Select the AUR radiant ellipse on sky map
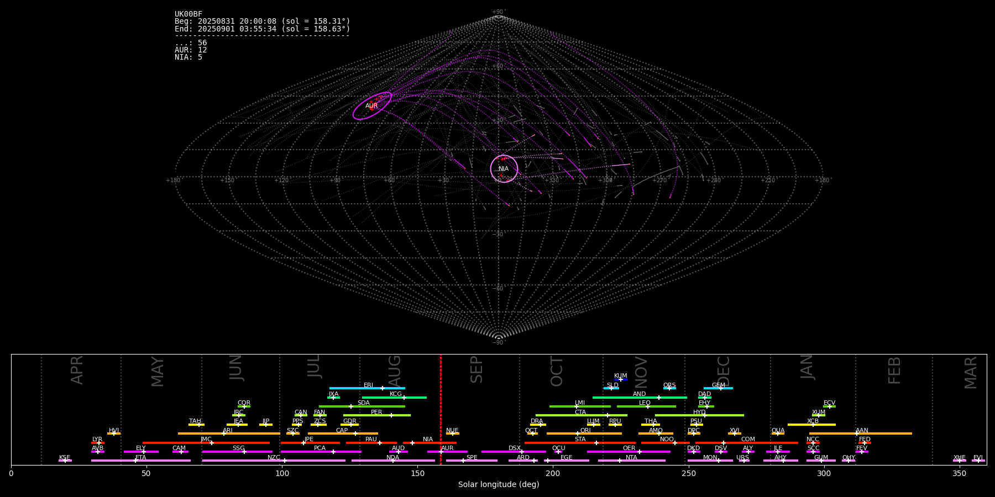The height and width of the screenshot is (497, 995). click(372, 105)
